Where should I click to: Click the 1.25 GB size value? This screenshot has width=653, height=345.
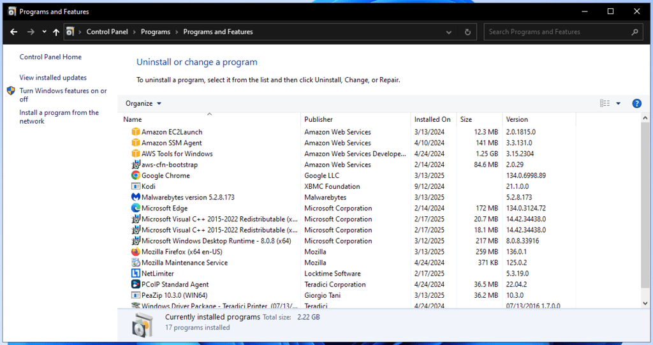pos(487,153)
